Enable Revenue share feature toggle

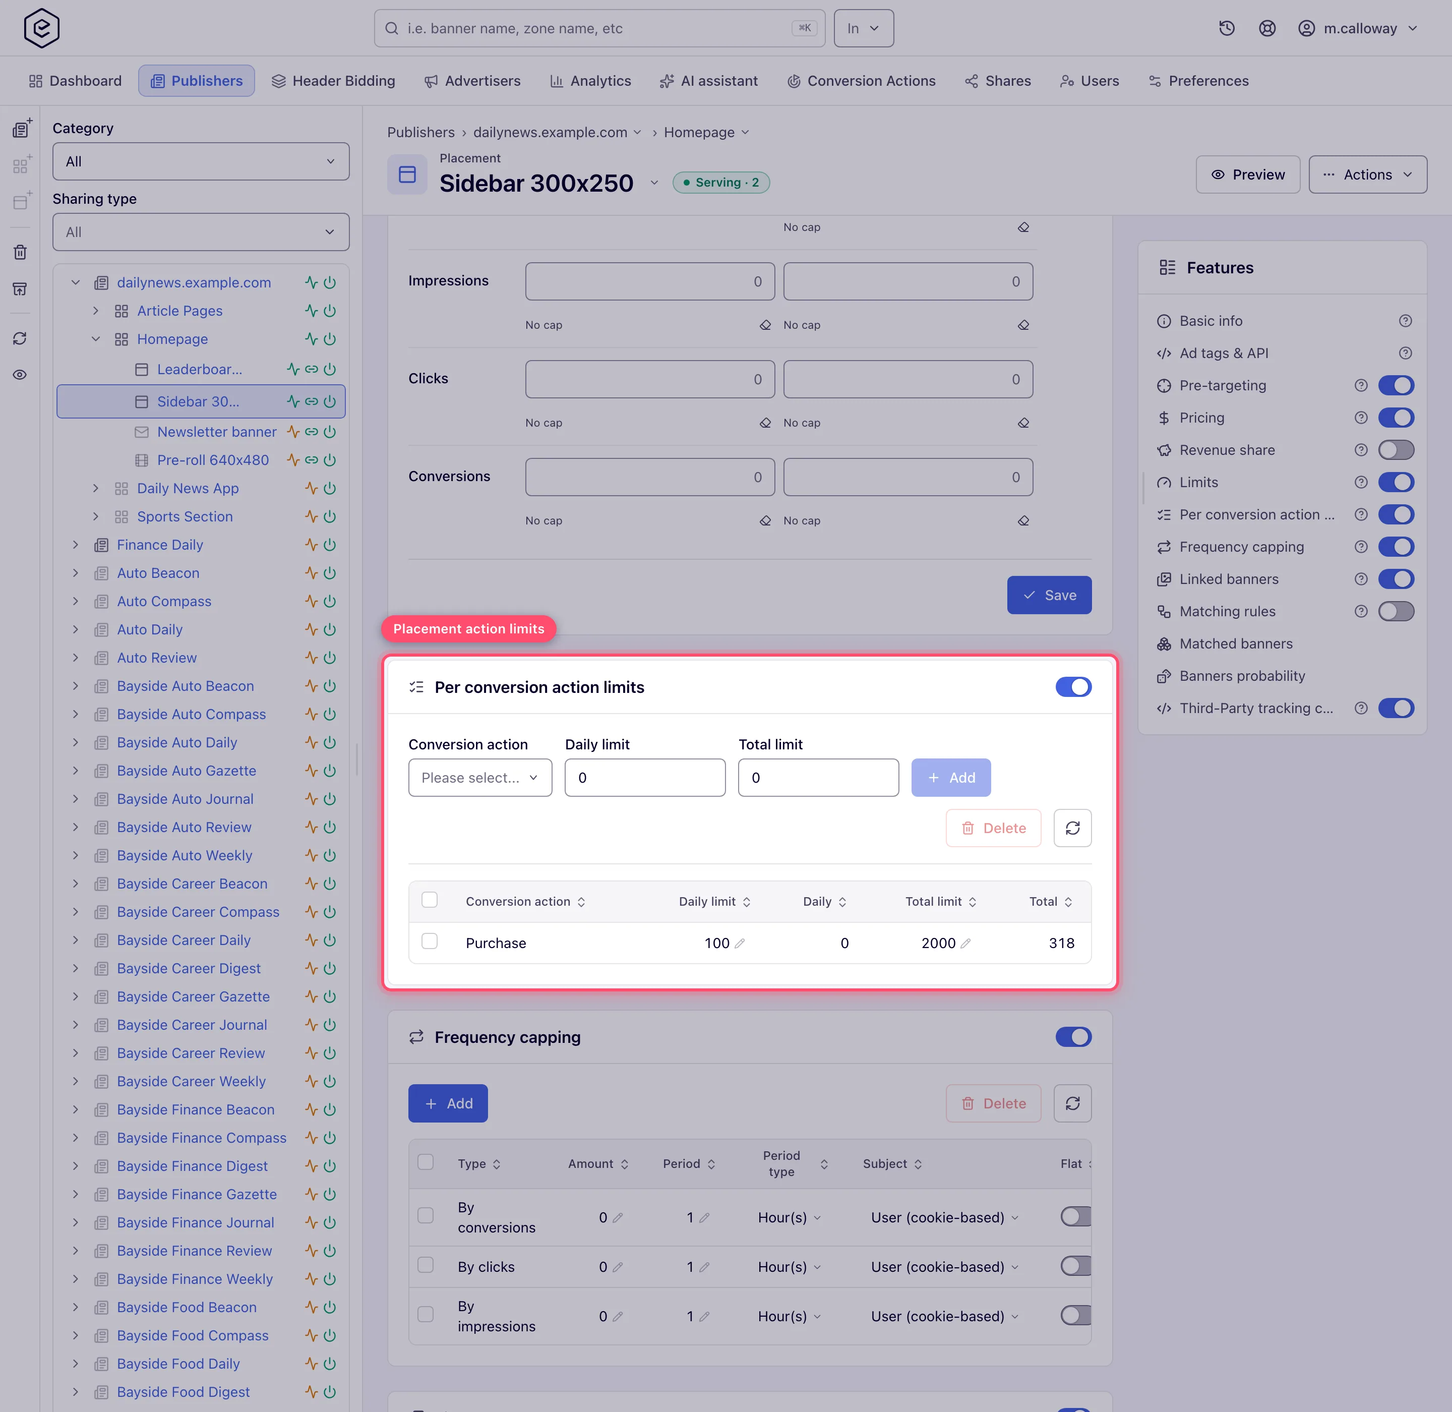click(x=1396, y=450)
